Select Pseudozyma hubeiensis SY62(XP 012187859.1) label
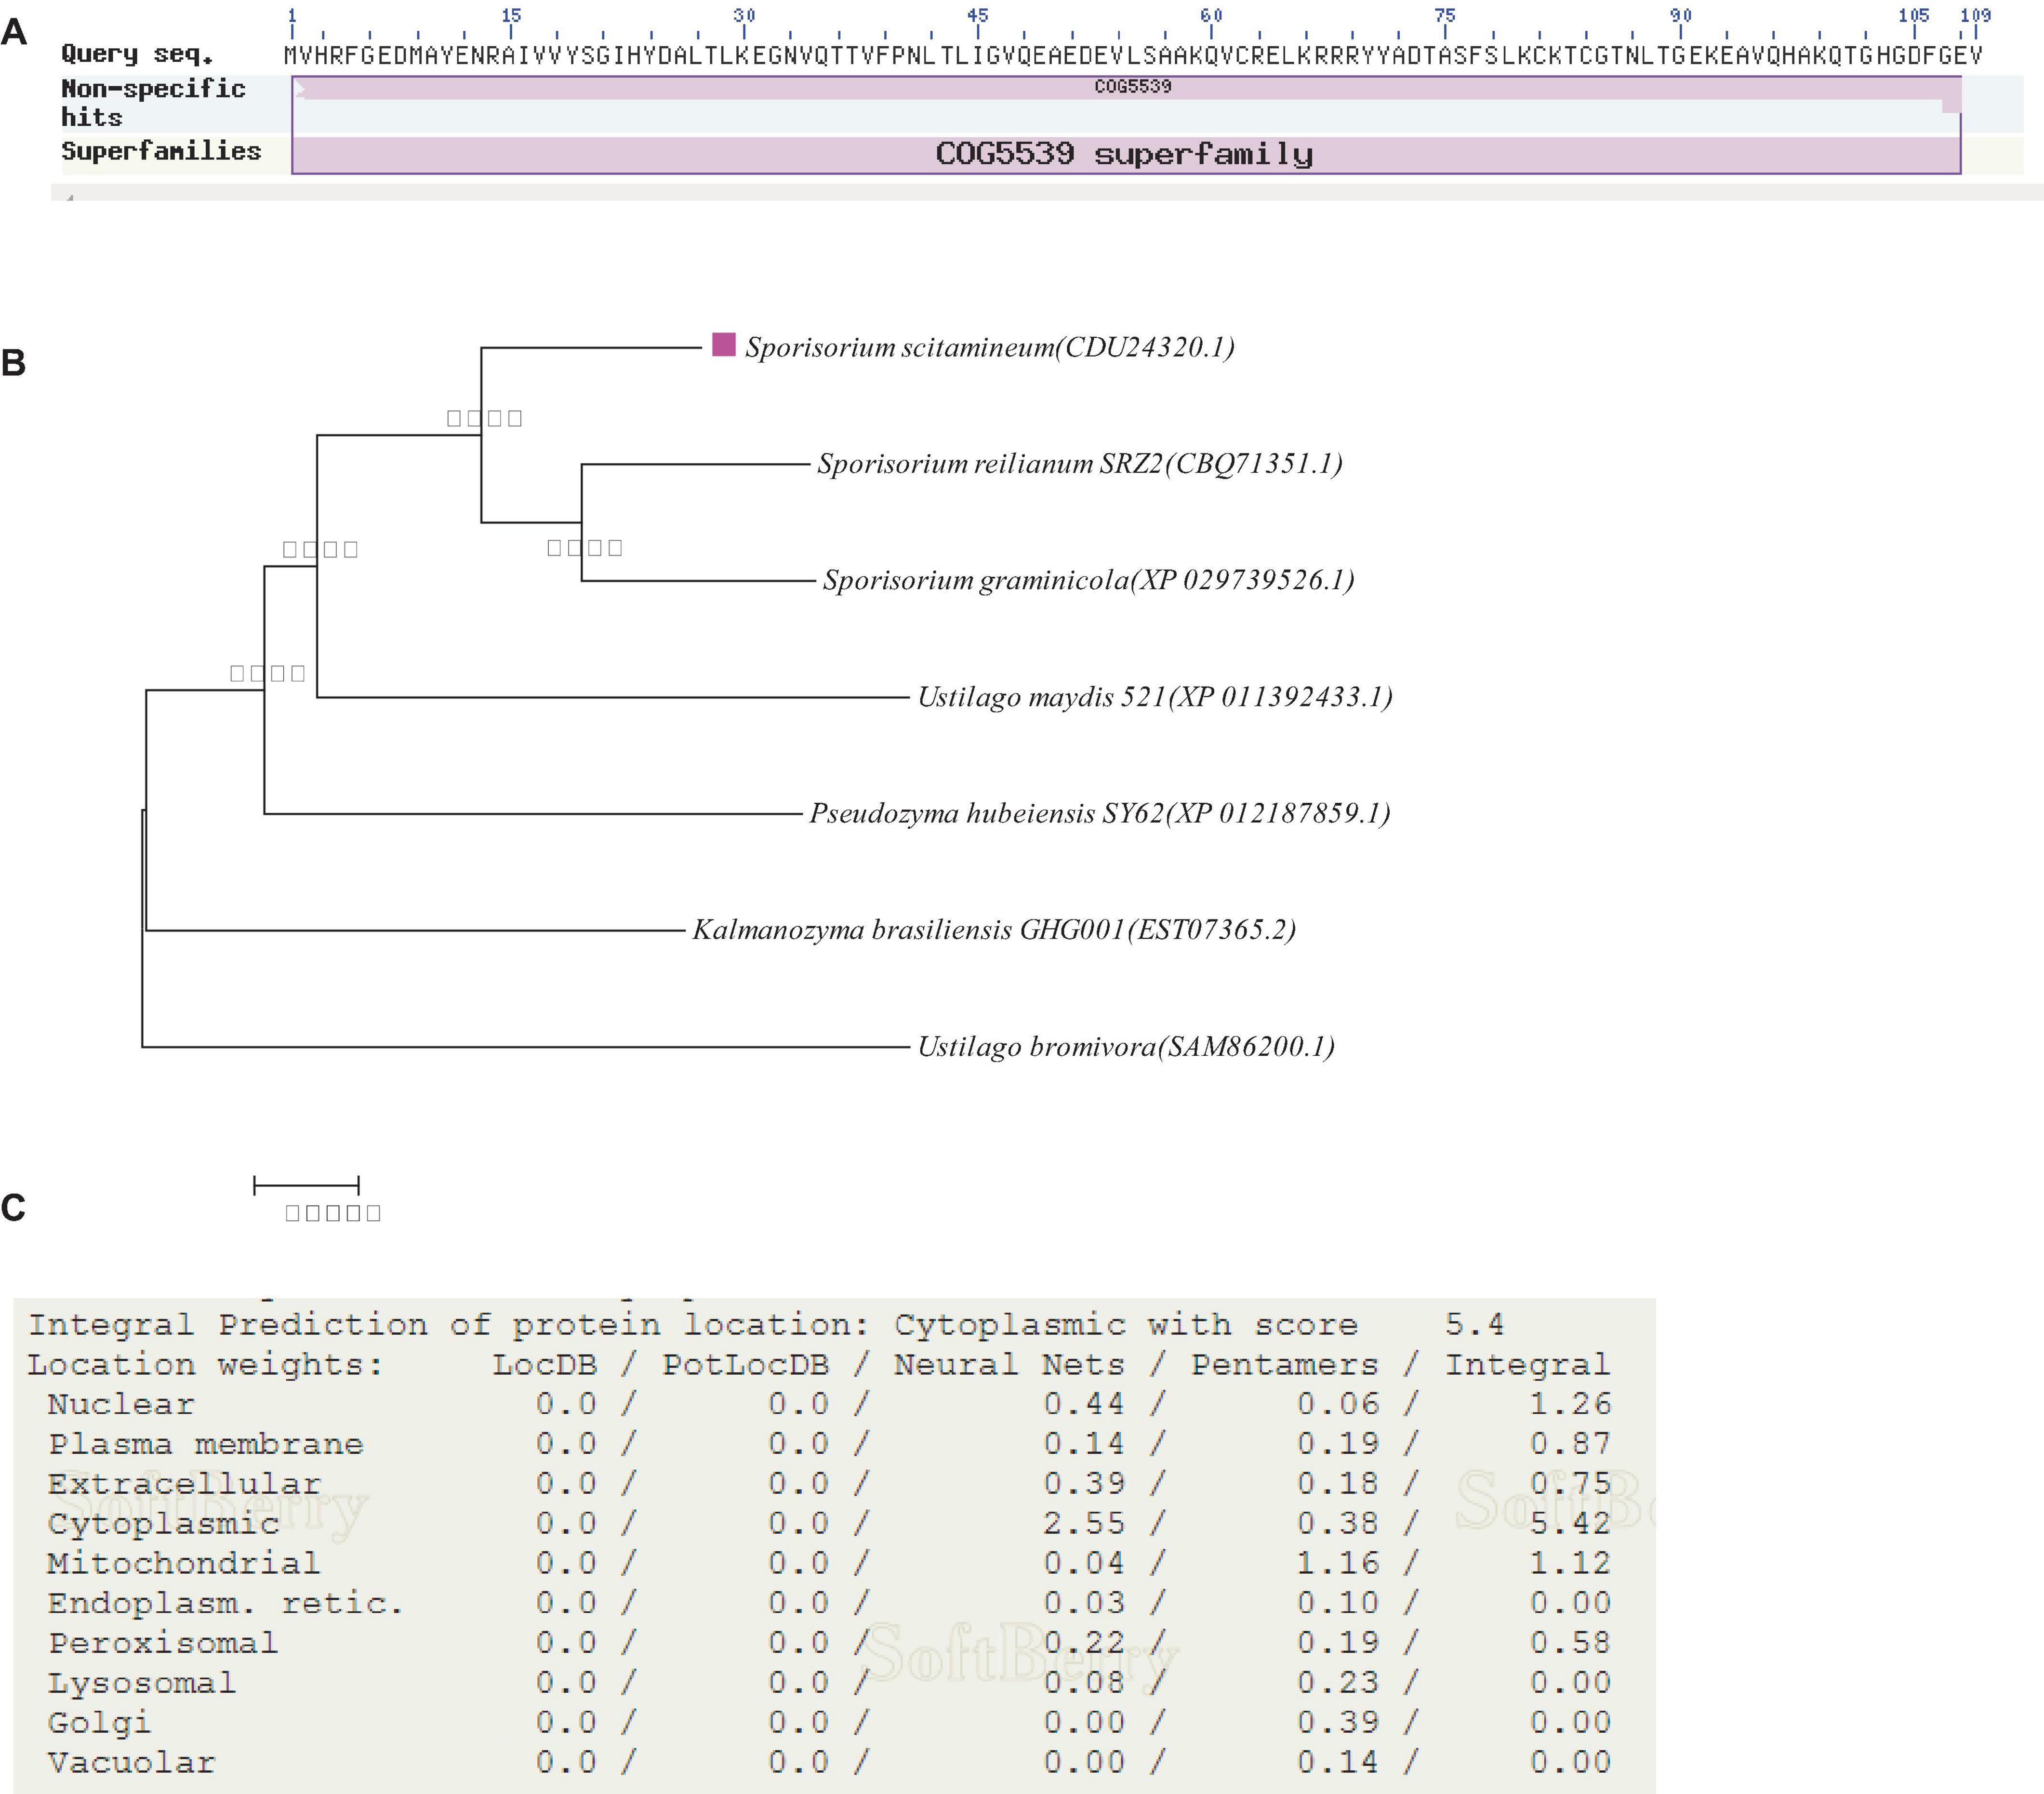 (1100, 813)
